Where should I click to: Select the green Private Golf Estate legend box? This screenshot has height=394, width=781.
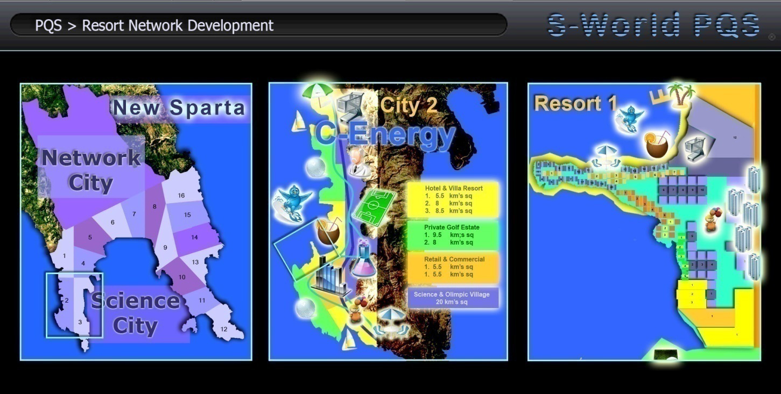pos(453,235)
